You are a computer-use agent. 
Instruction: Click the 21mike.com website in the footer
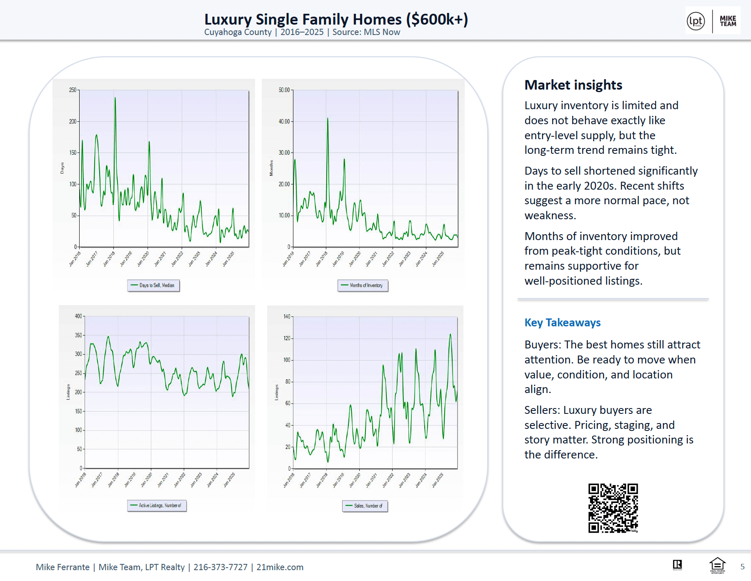pos(280,567)
